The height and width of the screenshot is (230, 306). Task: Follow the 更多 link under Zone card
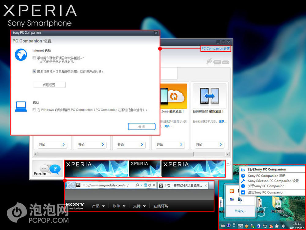[168, 126]
